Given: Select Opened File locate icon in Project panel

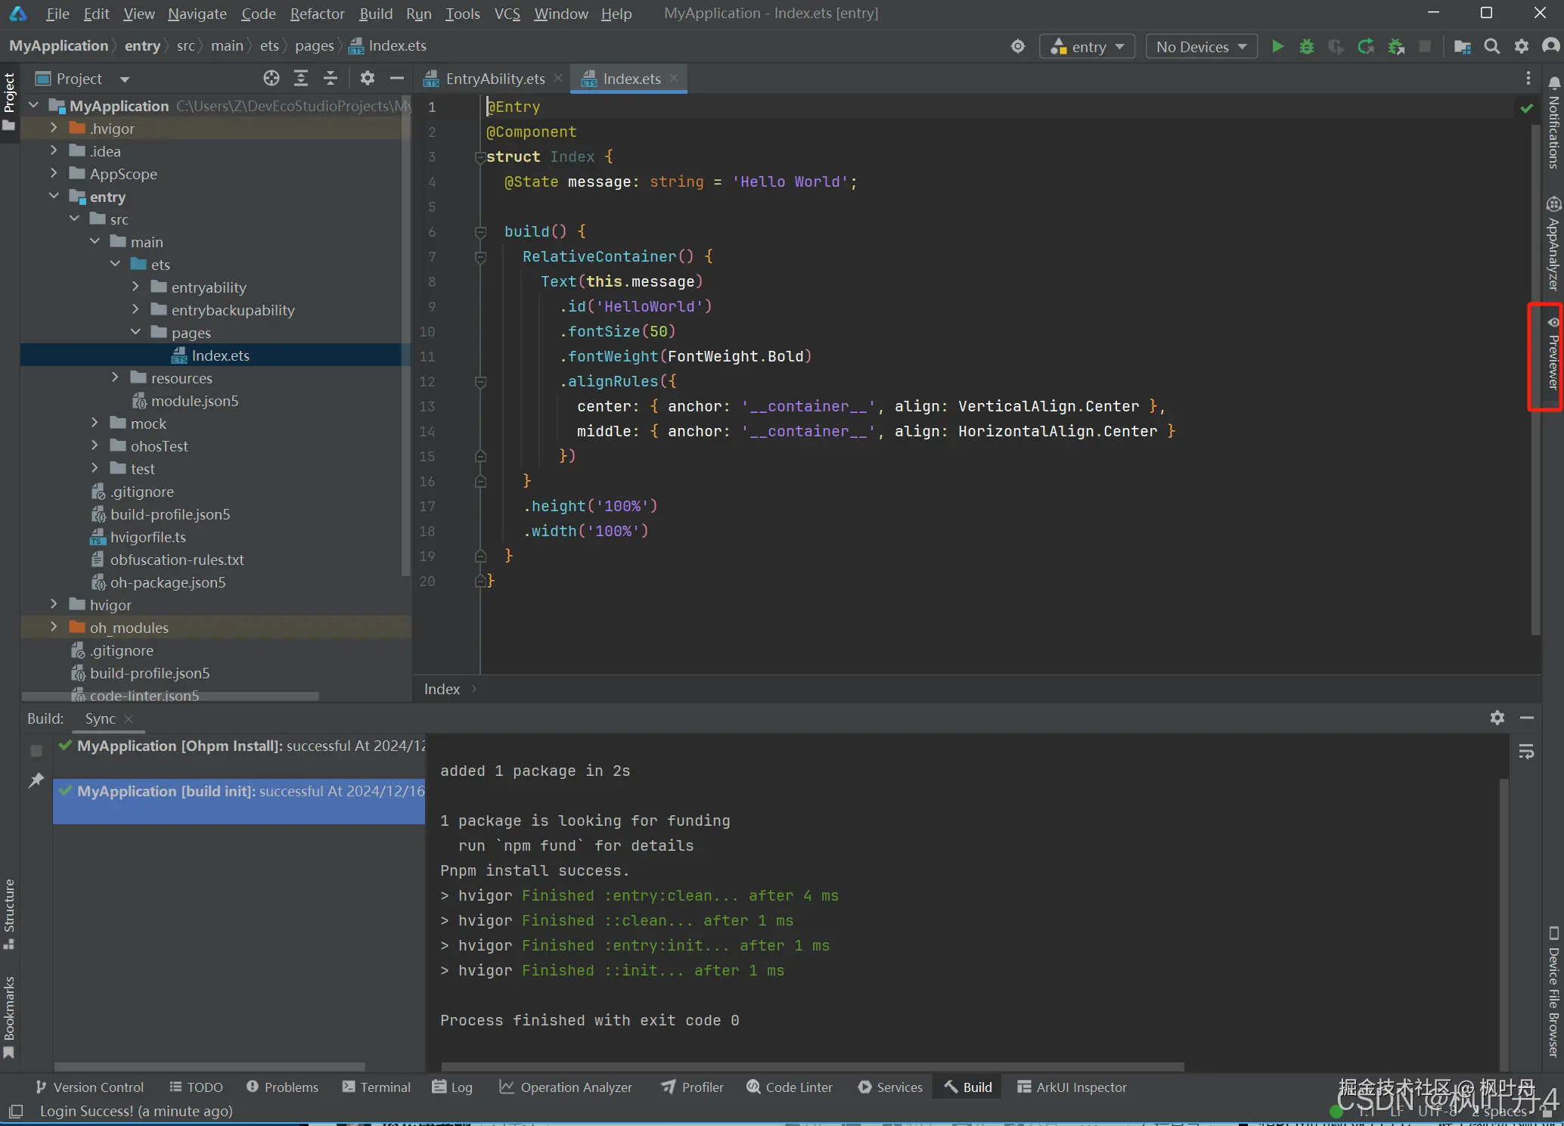Looking at the screenshot, I should 271,78.
